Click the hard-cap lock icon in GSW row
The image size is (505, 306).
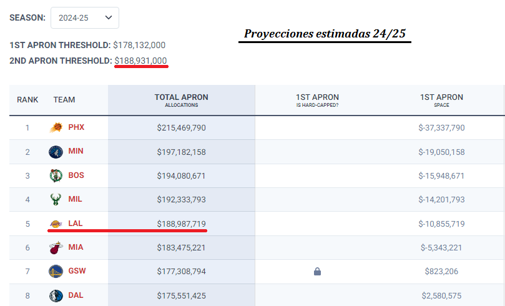[317, 272]
